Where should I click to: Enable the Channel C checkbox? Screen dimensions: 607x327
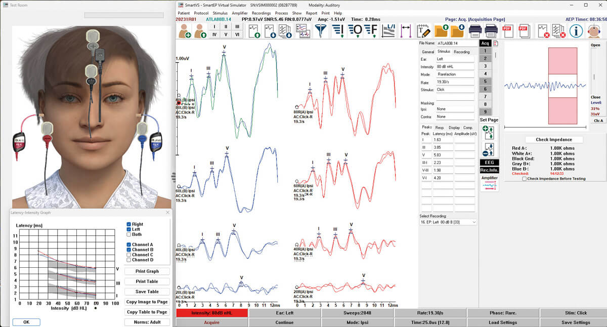(x=128, y=255)
